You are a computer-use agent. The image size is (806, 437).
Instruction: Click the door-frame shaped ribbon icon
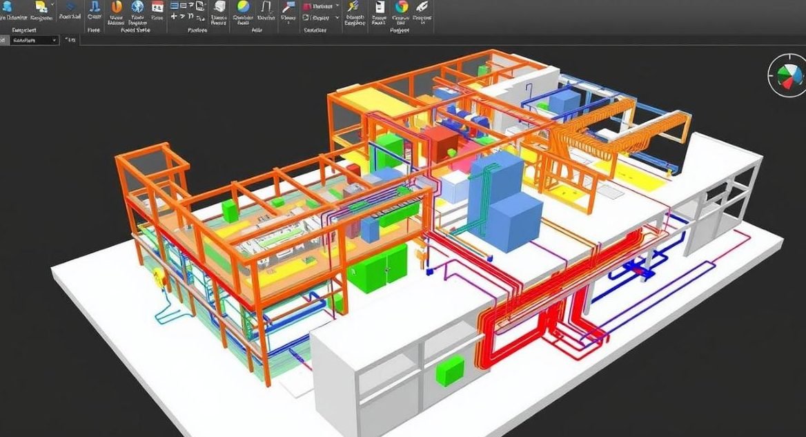click(266, 7)
